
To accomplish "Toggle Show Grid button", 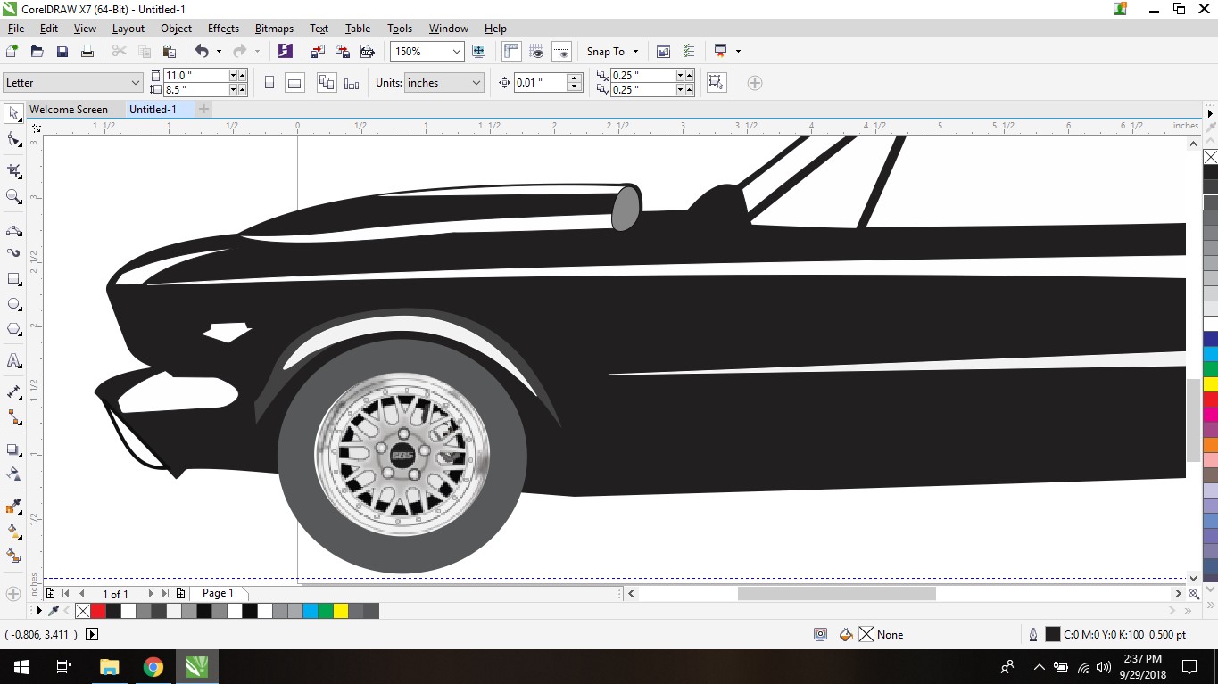I will (536, 52).
